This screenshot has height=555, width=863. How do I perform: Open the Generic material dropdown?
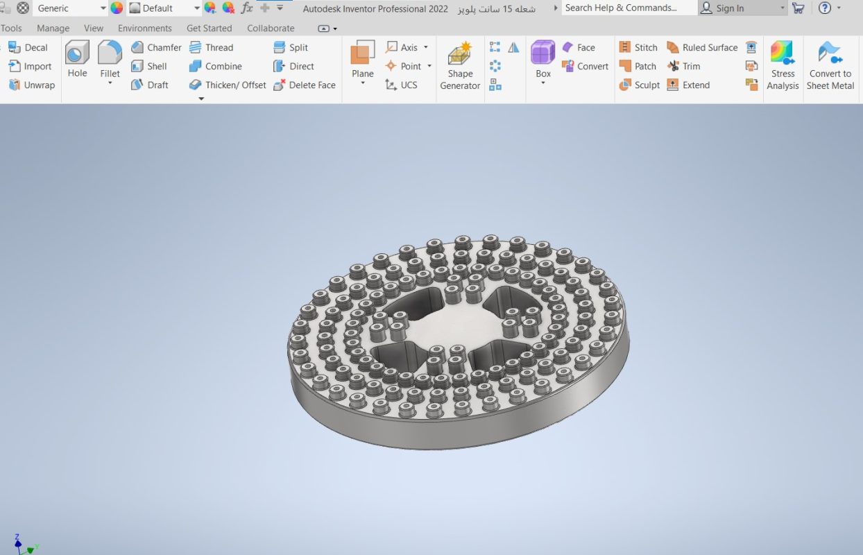point(69,8)
